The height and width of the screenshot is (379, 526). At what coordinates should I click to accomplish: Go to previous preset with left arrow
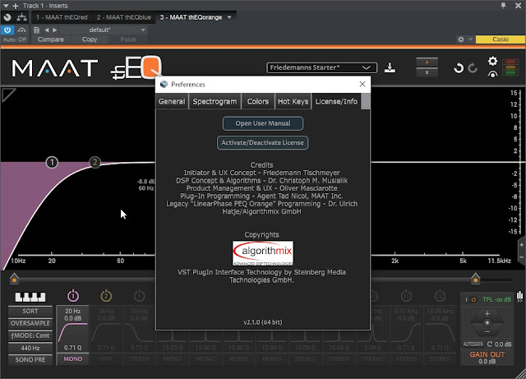pos(47,30)
